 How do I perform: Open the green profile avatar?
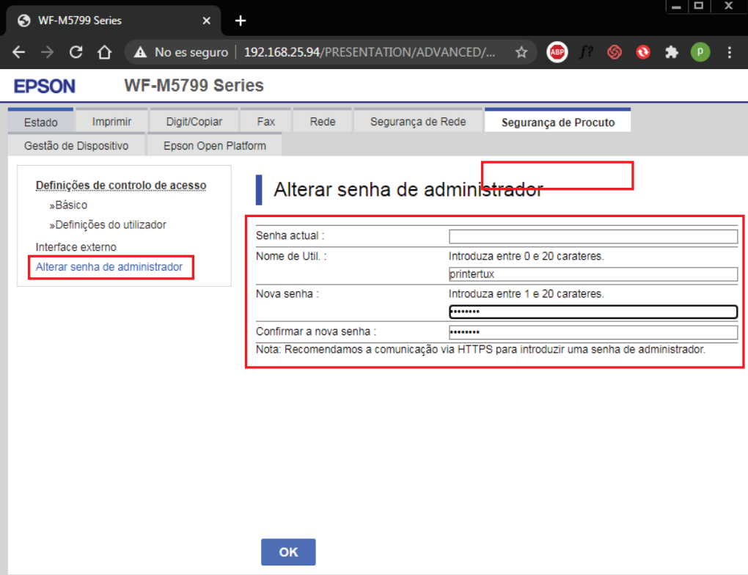[x=700, y=52]
